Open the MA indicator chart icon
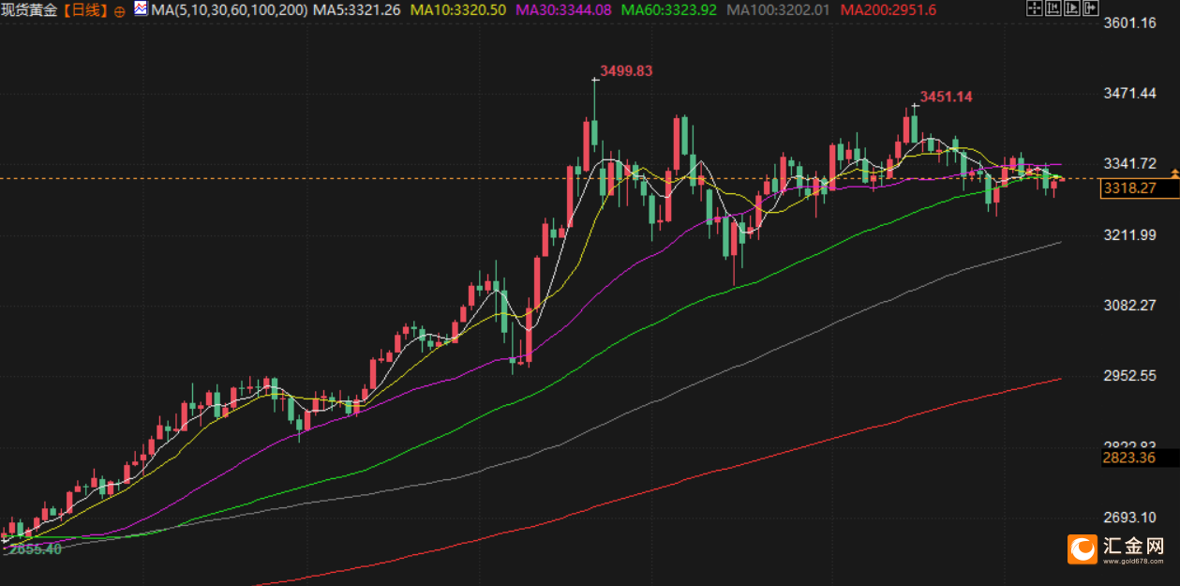This screenshot has width=1180, height=586. pos(141,9)
